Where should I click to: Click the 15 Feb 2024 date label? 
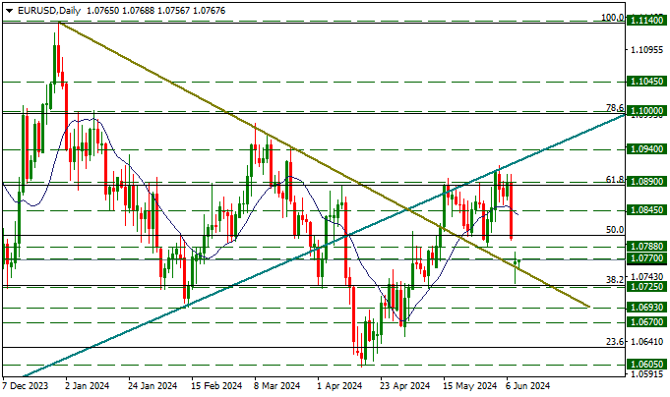pyautogui.click(x=216, y=386)
